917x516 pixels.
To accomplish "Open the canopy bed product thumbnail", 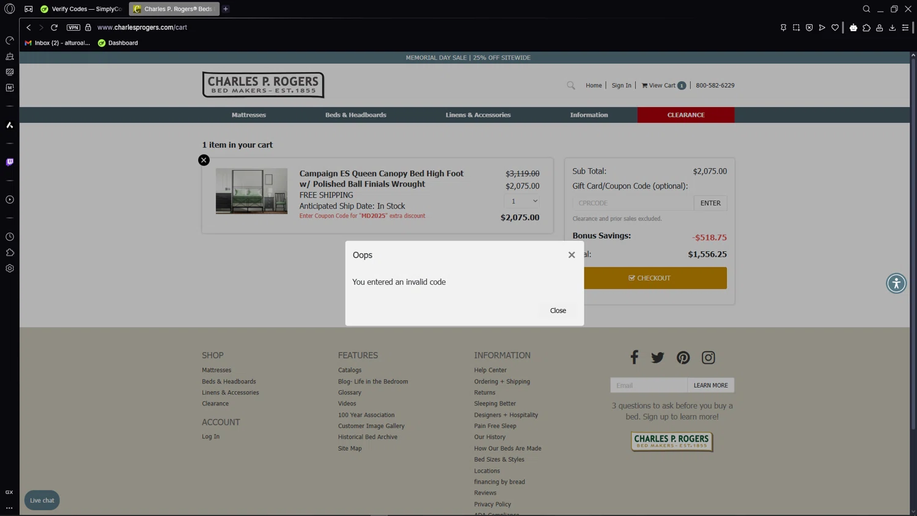I will coord(251,191).
